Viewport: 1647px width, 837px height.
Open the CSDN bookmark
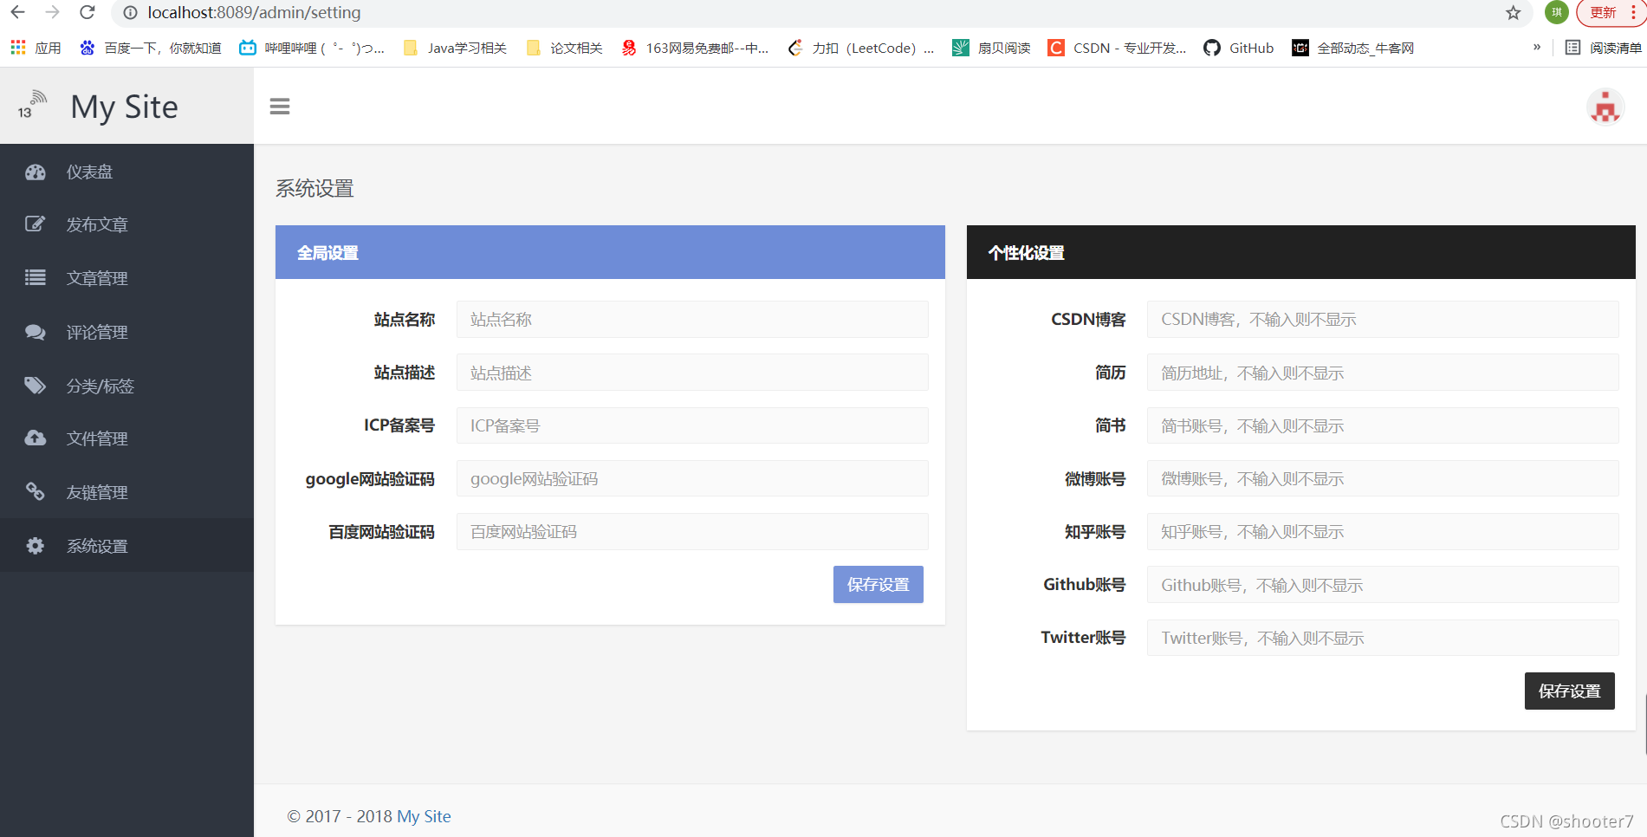(x=1117, y=48)
